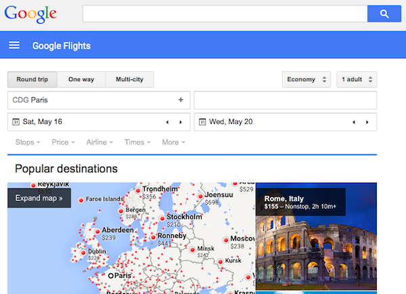
Task: Open the Economy cabin class dropdown
Action: (x=307, y=79)
